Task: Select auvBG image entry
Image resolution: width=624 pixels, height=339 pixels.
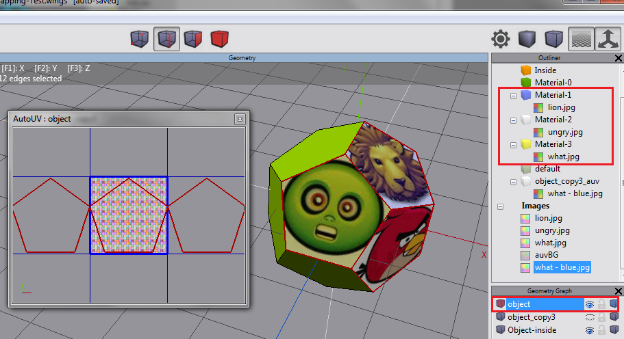Action: click(547, 255)
